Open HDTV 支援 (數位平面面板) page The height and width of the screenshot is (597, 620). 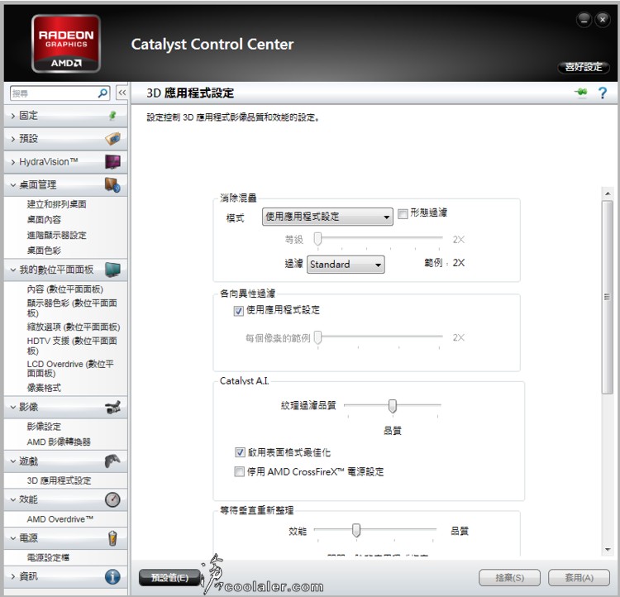(72, 346)
